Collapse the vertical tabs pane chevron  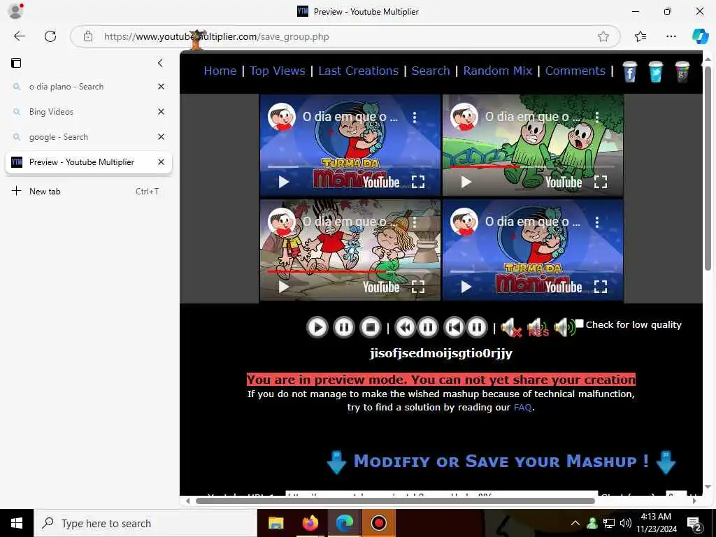tap(160, 63)
